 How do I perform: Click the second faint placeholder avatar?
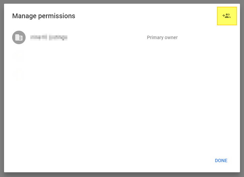point(19,74)
